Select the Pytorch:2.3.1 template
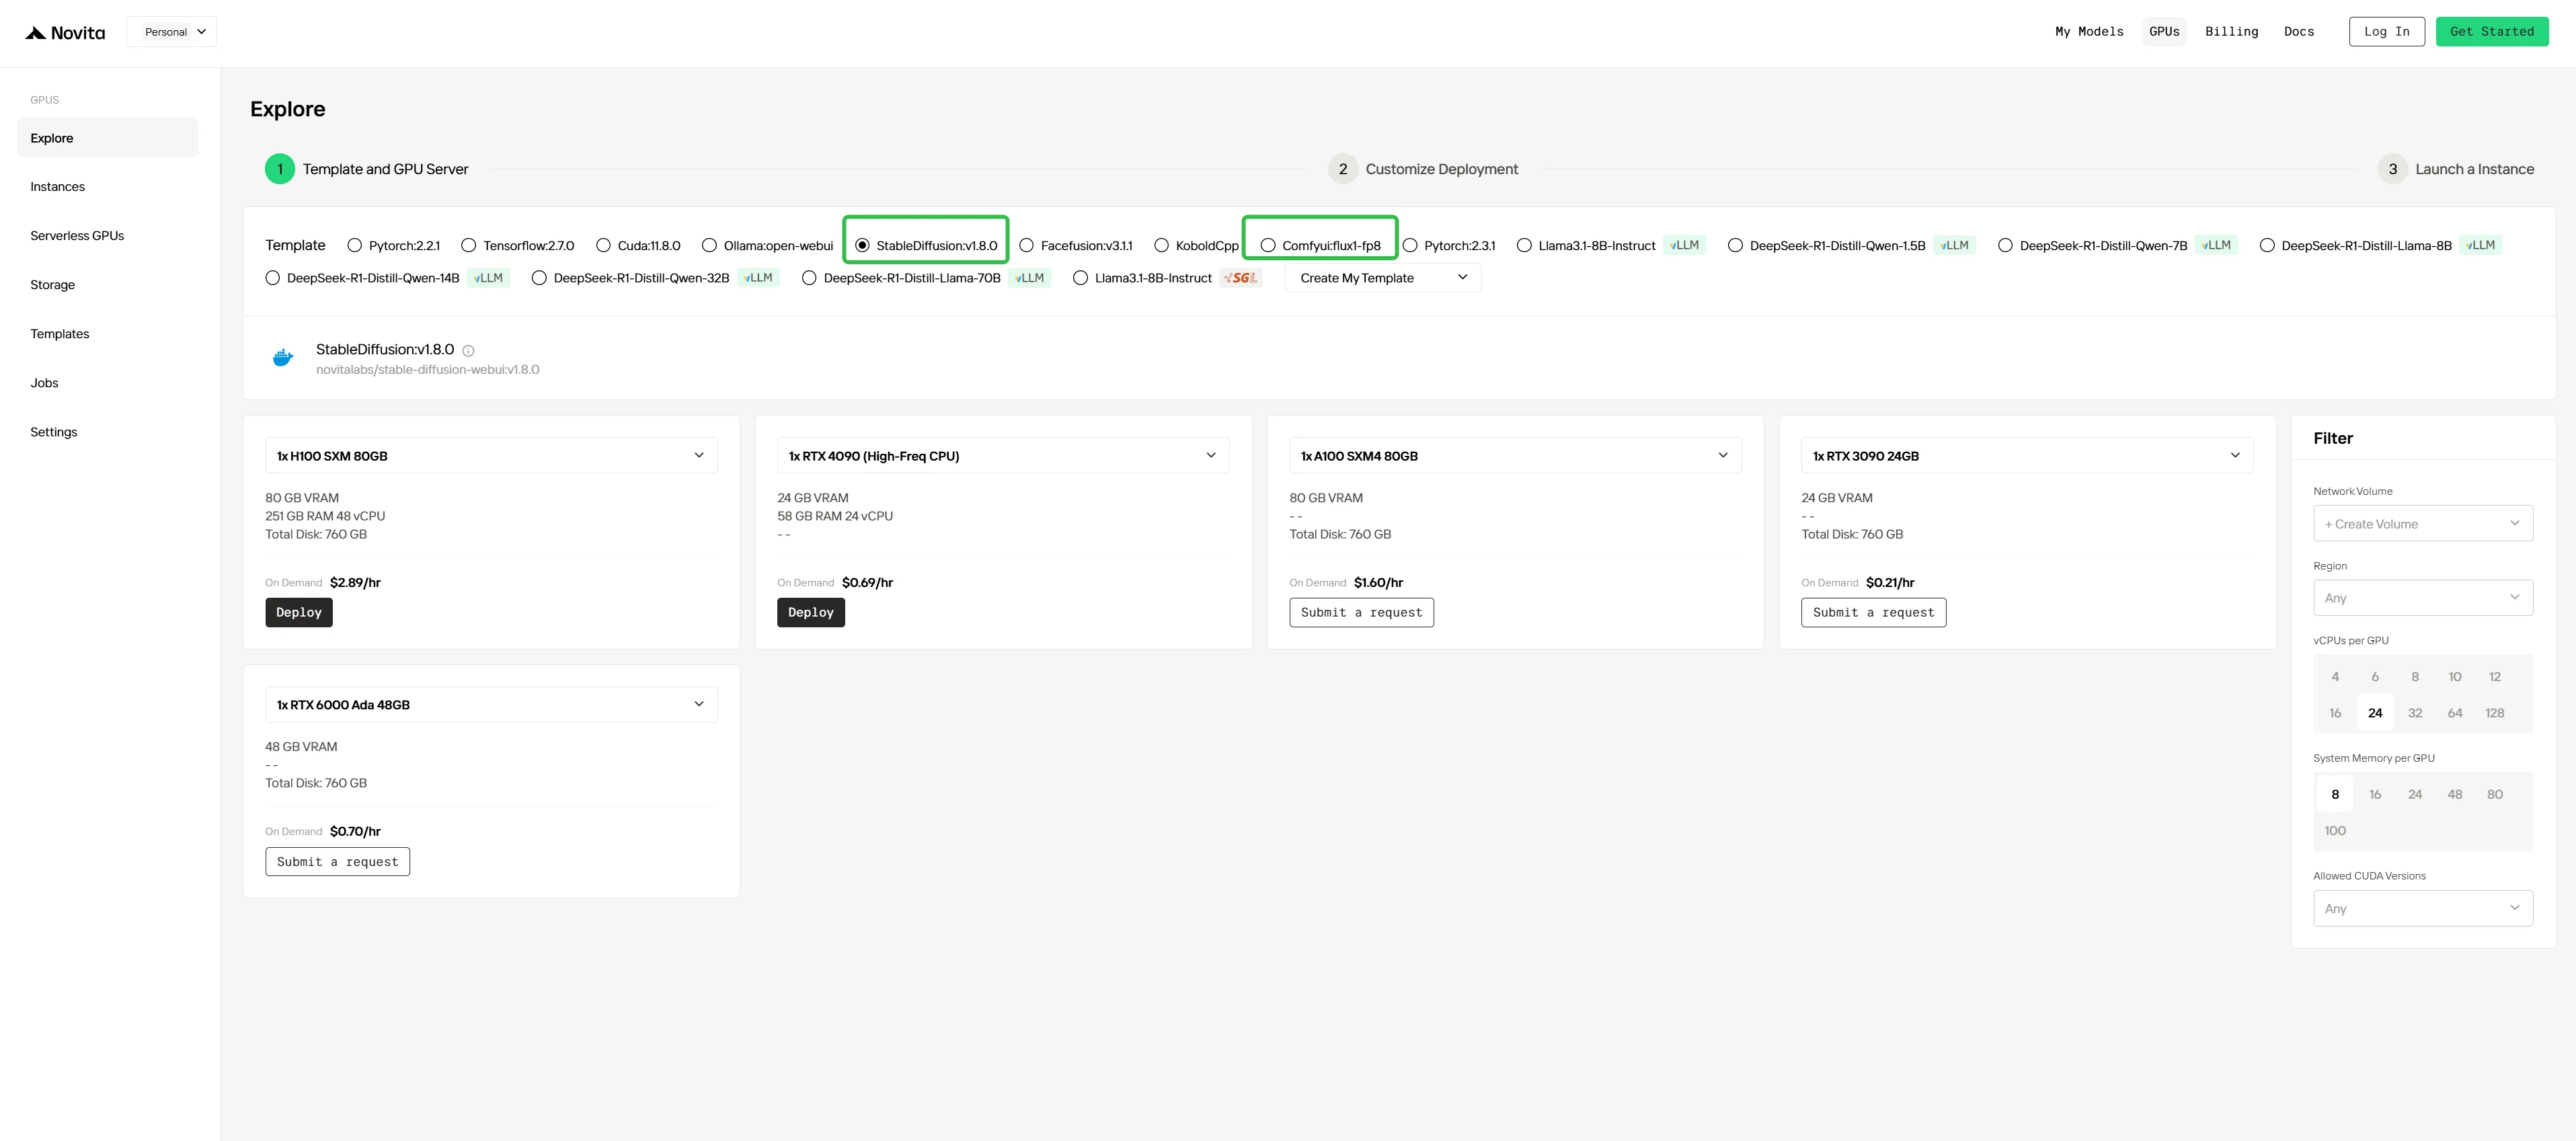 (1410, 246)
